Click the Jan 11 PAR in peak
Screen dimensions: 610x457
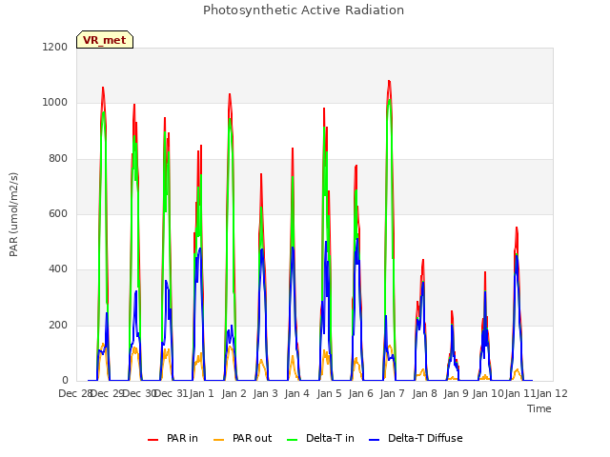click(x=517, y=228)
